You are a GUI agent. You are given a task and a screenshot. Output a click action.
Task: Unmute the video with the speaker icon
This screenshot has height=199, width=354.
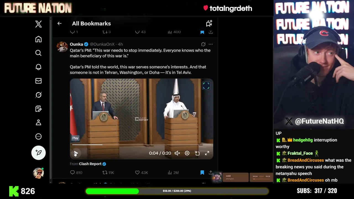(x=177, y=153)
